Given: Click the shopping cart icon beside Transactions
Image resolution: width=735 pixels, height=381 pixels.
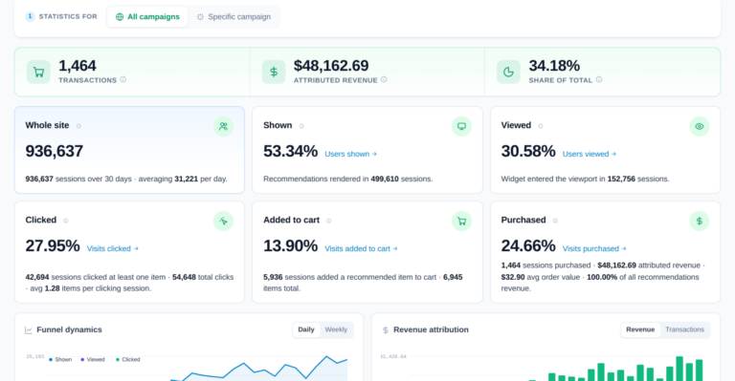Looking at the screenshot, I should 38,72.
